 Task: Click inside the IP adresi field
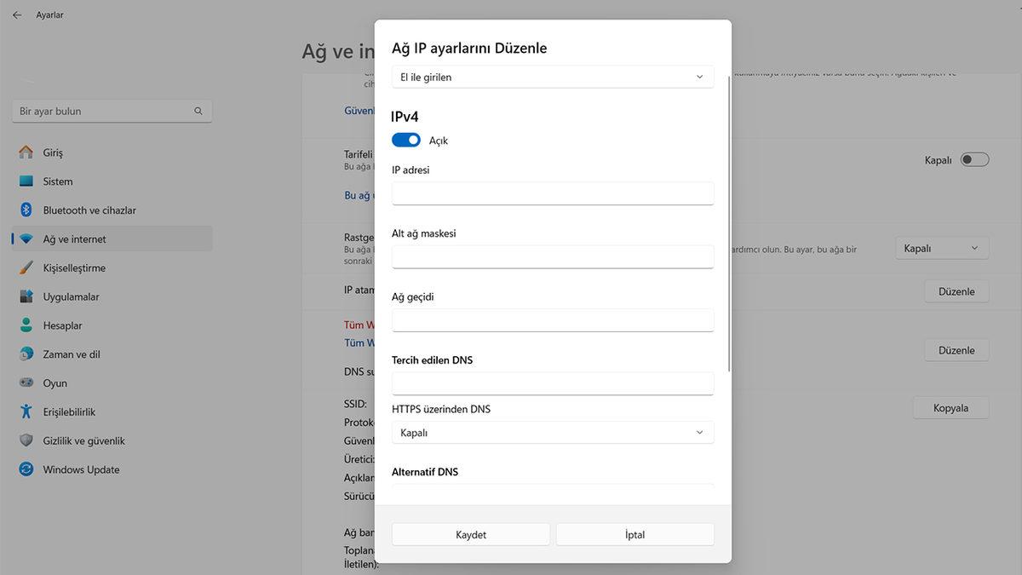[552, 193]
